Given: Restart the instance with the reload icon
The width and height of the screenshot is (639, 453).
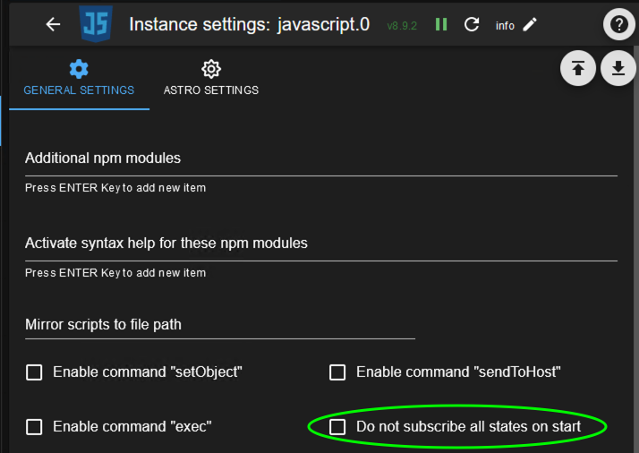Looking at the screenshot, I should coord(472,24).
